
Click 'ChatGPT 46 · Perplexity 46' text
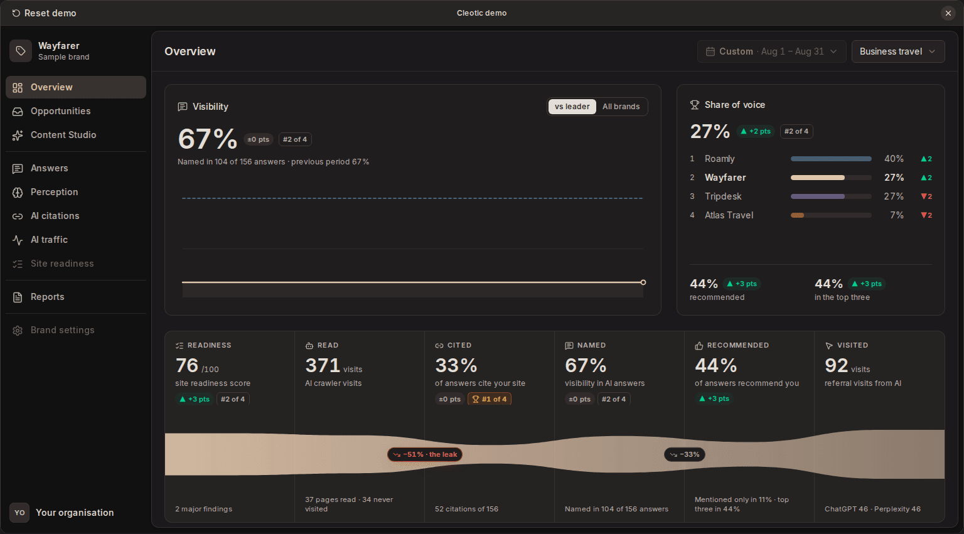click(x=872, y=509)
